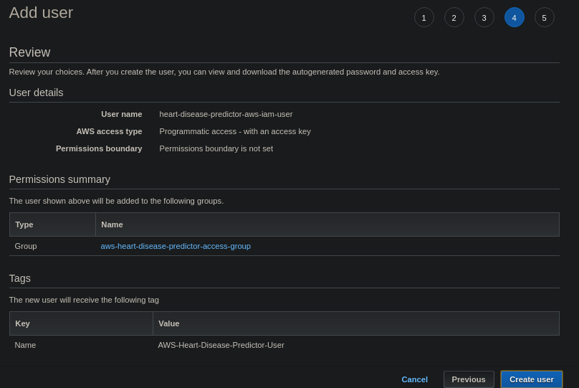
Task: Select the Group type cell
Action: (26, 246)
